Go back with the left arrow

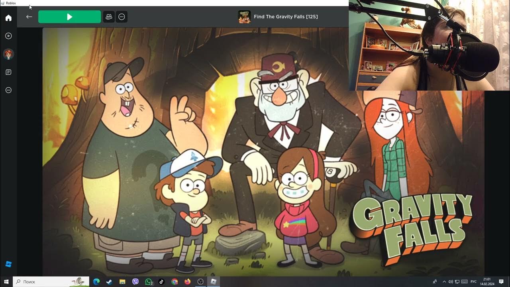[29, 17]
